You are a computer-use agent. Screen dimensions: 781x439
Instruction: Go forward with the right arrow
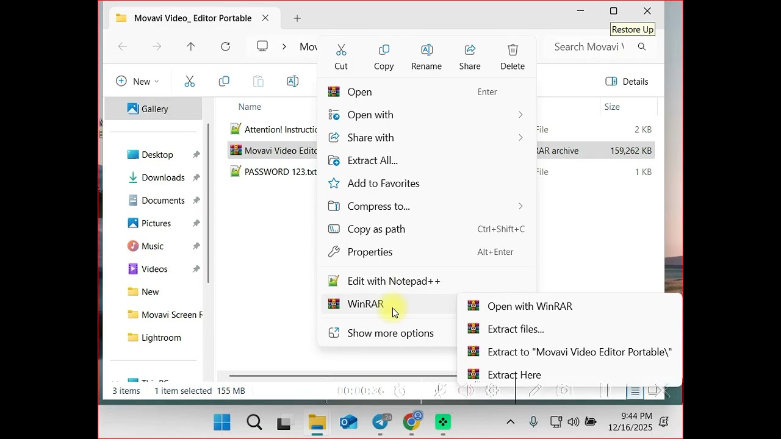click(157, 46)
